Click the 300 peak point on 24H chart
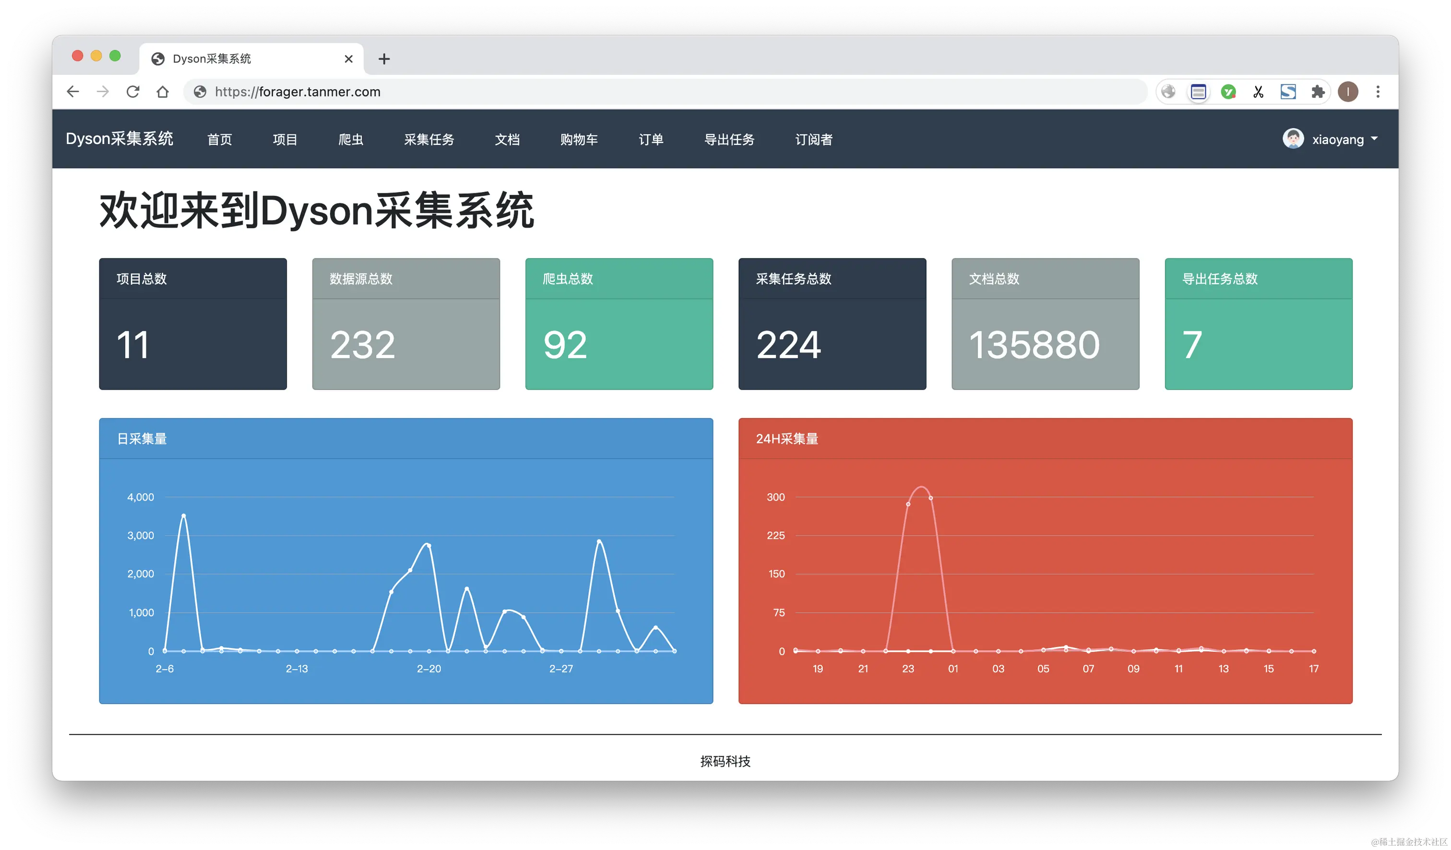Image resolution: width=1451 pixels, height=850 pixels. pyautogui.click(x=930, y=498)
